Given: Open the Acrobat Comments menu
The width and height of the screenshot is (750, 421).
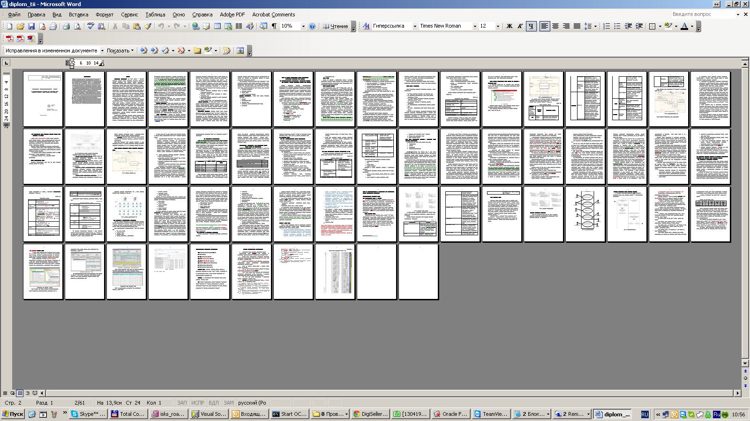Looking at the screenshot, I should point(274,15).
